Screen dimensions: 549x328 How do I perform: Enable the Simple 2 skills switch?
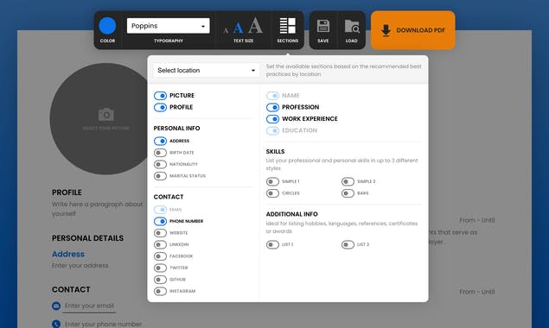pos(348,181)
